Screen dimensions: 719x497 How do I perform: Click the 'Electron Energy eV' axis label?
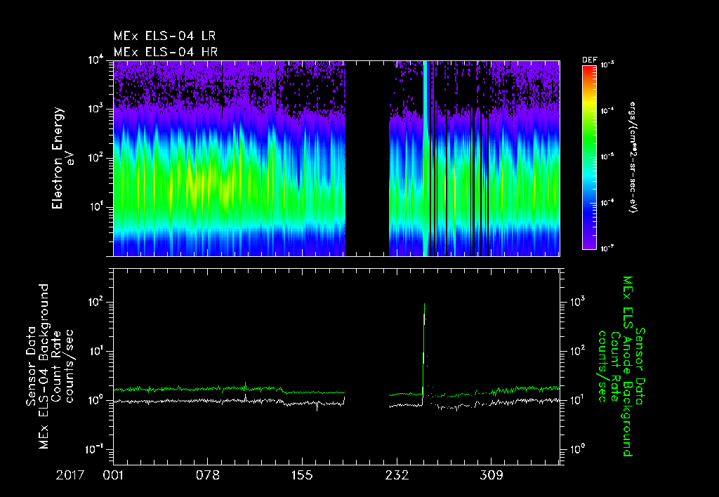pos(63,158)
